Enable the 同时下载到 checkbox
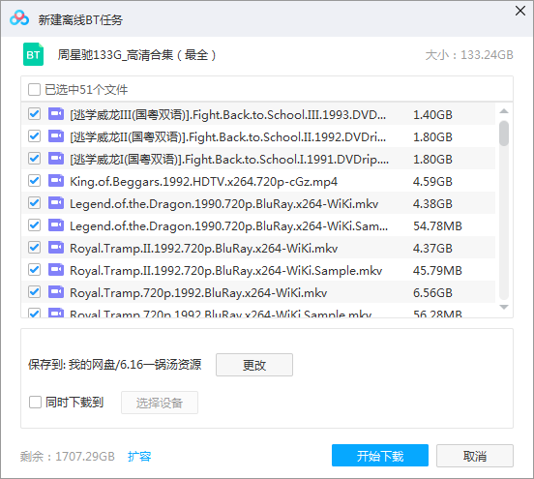Viewport: 534px width, 479px height. click(35, 402)
